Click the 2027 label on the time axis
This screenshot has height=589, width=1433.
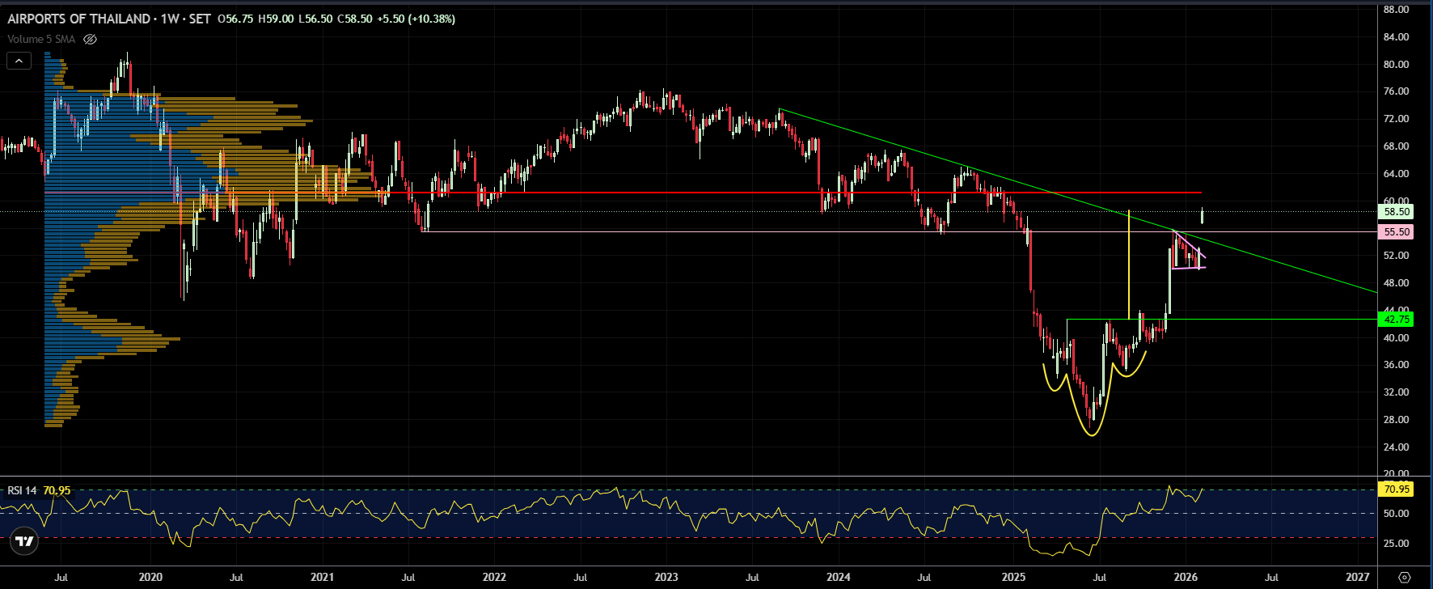(1358, 577)
